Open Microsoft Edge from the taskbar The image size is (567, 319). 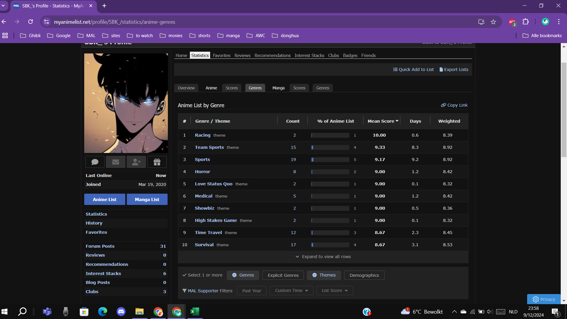pyautogui.click(x=102, y=312)
